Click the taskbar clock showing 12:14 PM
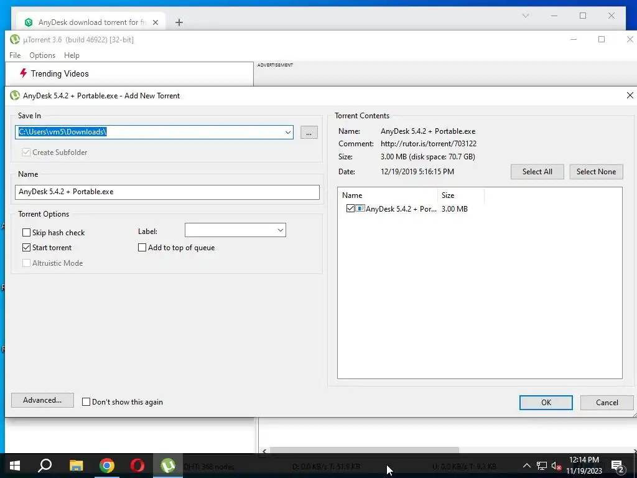 (x=584, y=460)
